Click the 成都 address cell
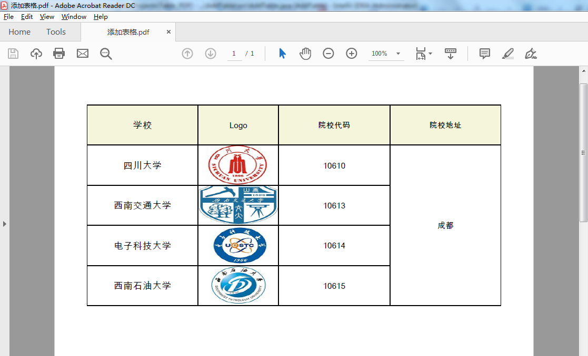588x356 pixels. coord(445,225)
